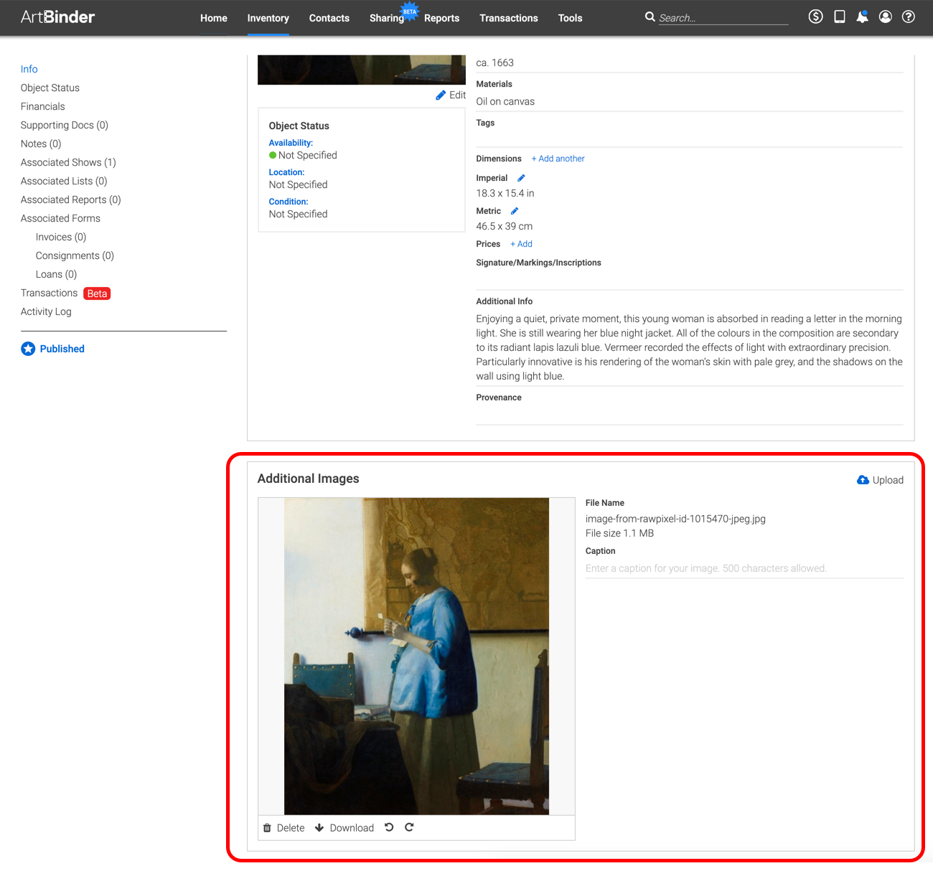The image size is (933, 871).
Task: Open the Transactions menu in top bar
Action: 509,18
